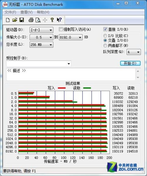
Task: Select the 两者都不(N) radio button
Action: (105, 45)
